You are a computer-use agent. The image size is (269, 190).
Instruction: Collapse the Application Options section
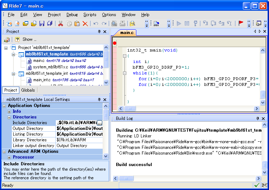coord(4,106)
